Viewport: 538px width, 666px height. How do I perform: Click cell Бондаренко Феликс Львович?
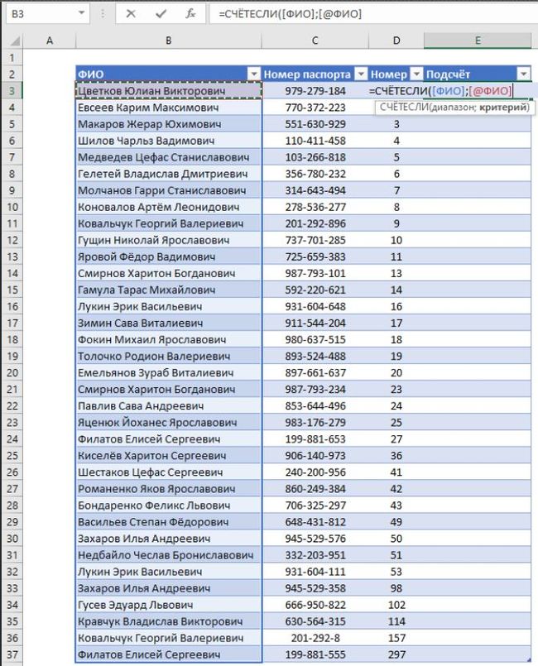[x=169, y=505]
